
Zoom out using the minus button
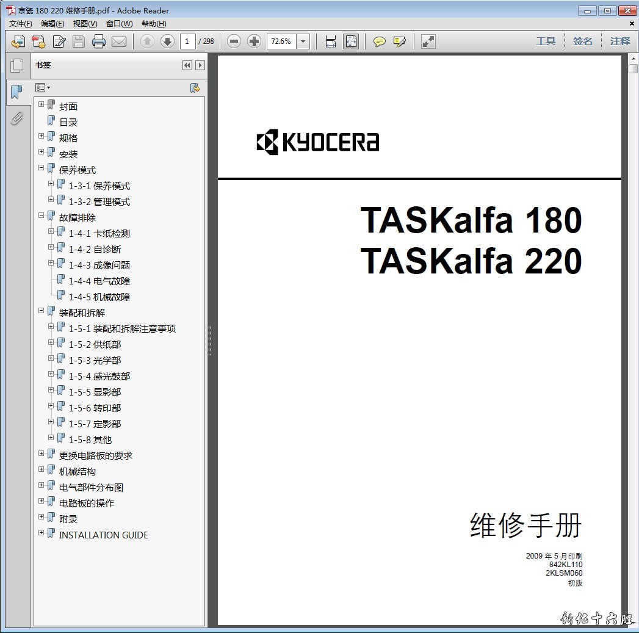tap(234, 42)
